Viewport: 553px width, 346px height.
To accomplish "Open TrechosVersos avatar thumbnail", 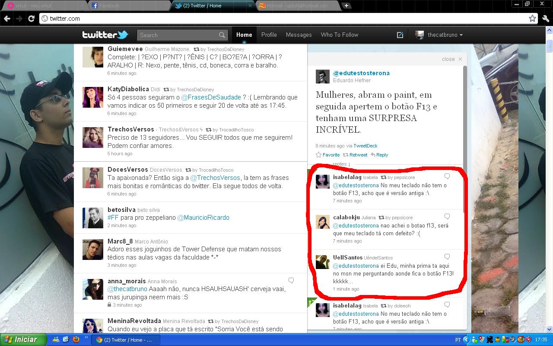I will (93, 138).
